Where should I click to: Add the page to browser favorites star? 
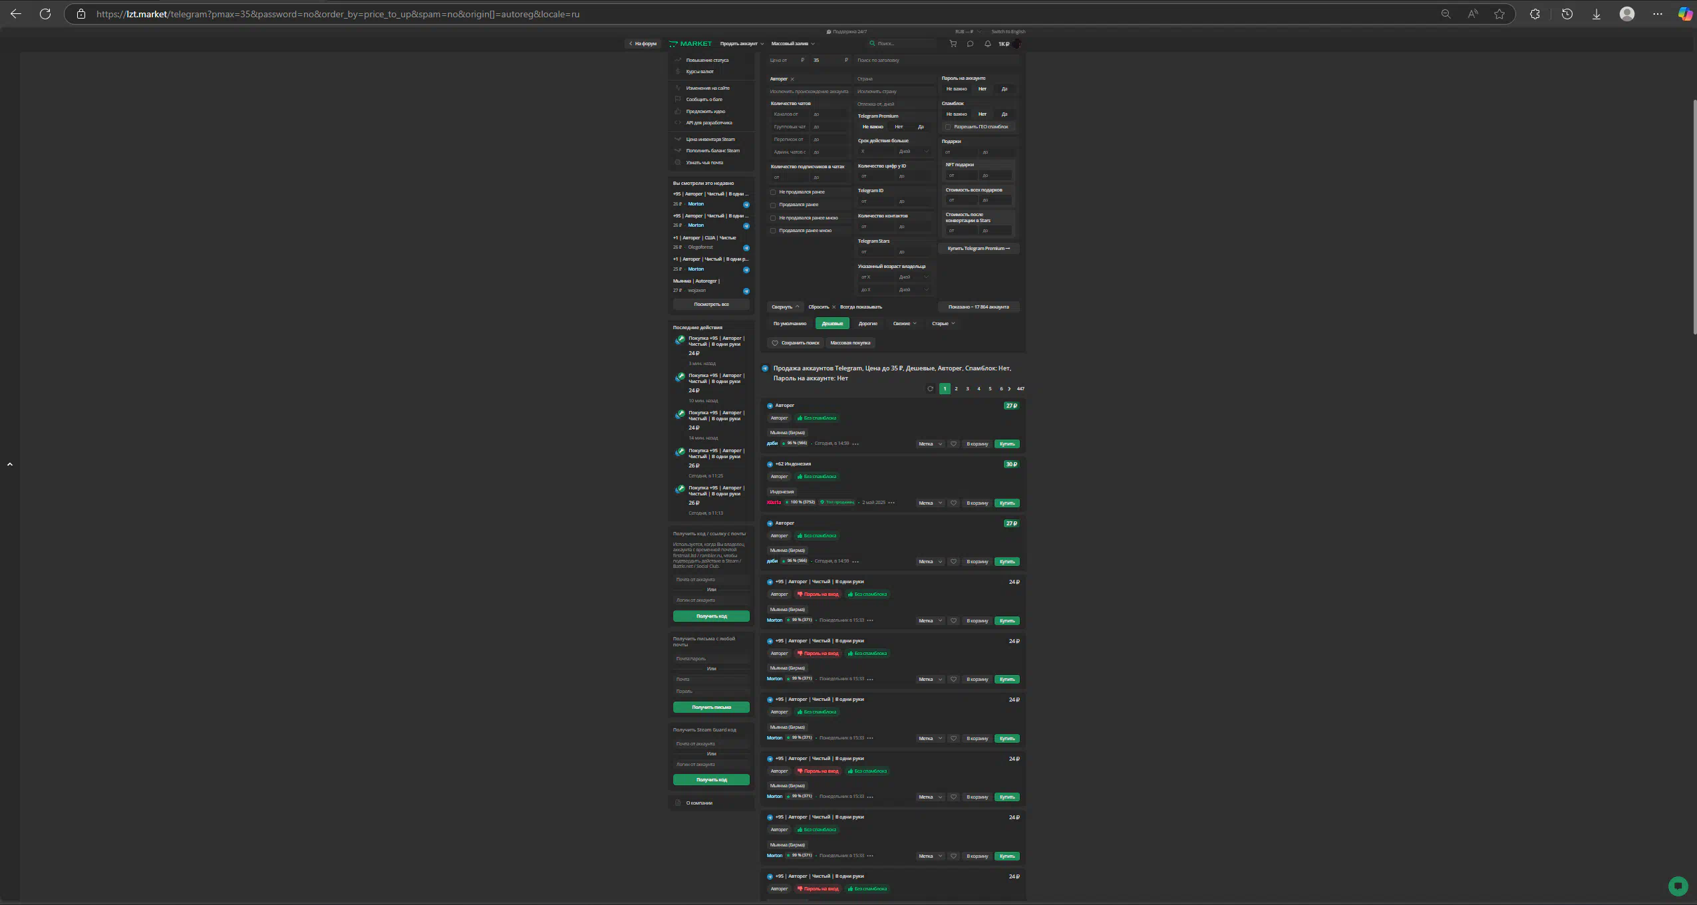[x=1499, y=14]
